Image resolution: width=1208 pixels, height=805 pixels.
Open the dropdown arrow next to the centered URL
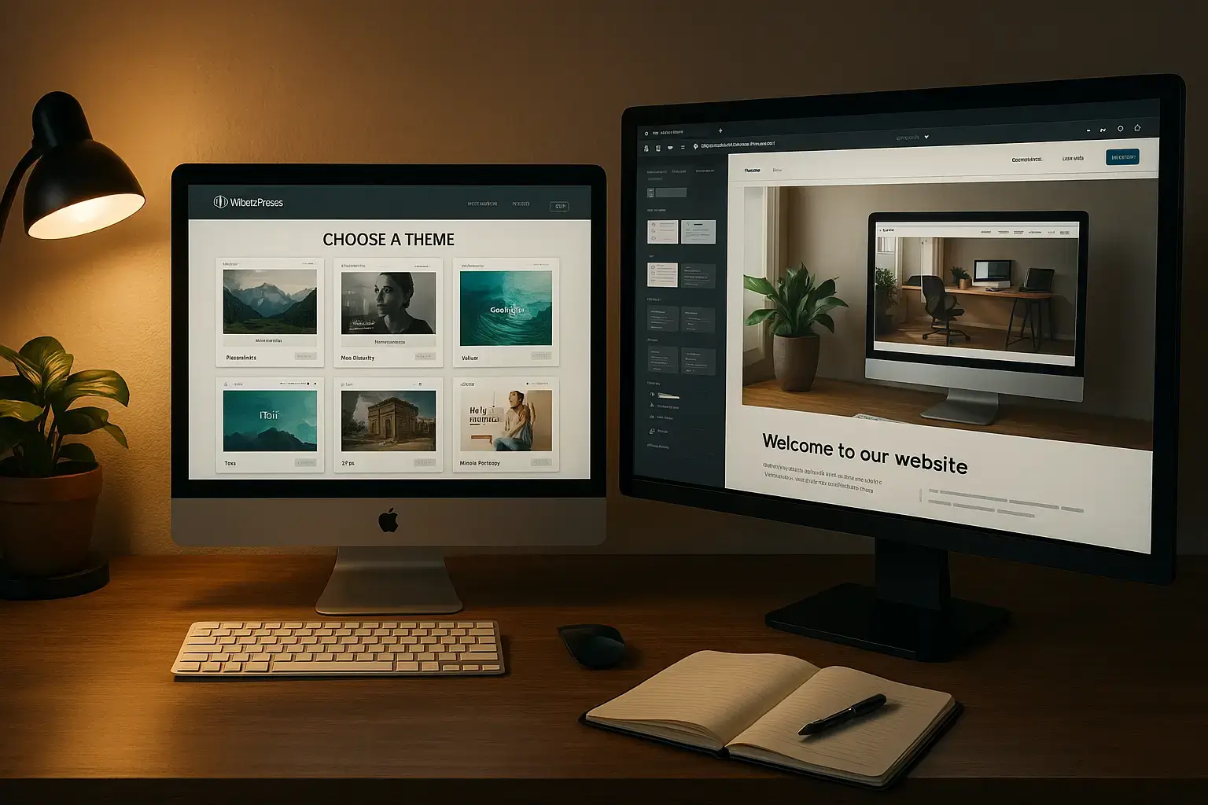click(x=926, y=137)
